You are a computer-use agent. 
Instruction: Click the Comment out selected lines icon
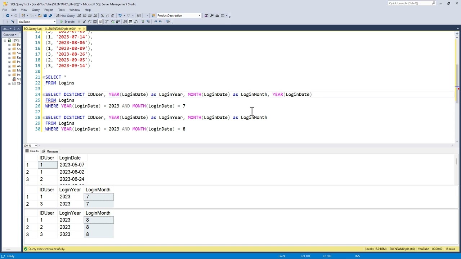[x=143, y=22]
